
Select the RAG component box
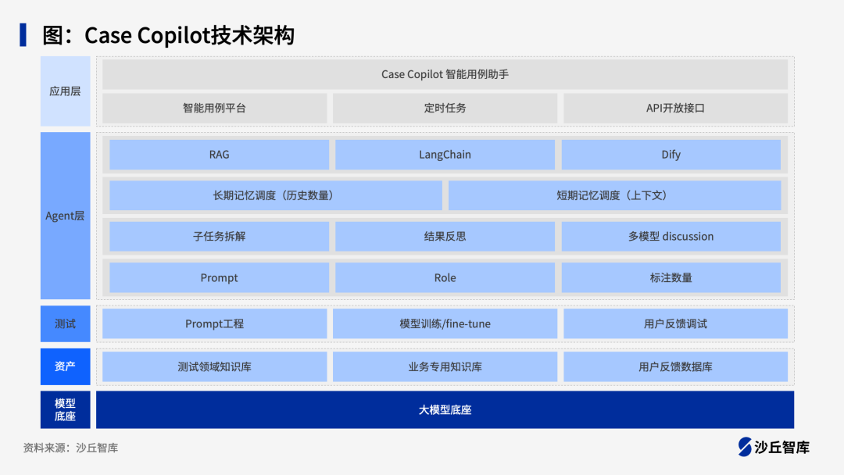tap(220, 155)
